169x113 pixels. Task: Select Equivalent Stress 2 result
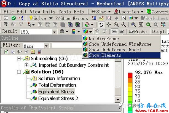(x=58, y=98)
